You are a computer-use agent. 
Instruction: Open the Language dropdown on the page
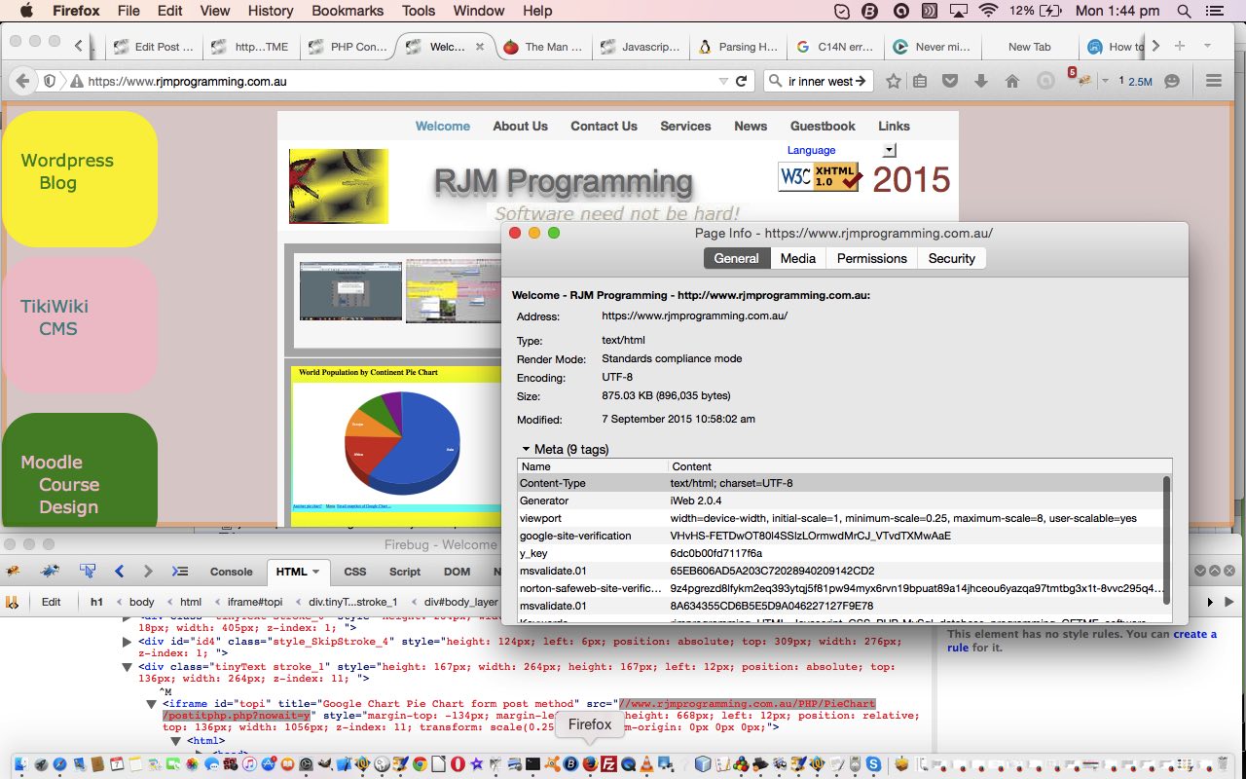click(887, 150)
